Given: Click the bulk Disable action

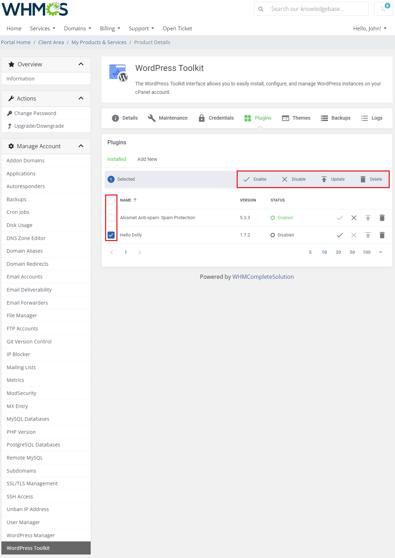Looking at the screenshot, I should [294, 179].
